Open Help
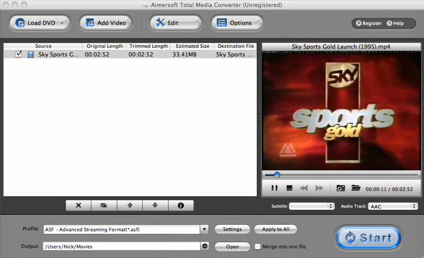The height and width of the screenshot is (258, 424). coord(395,24)
